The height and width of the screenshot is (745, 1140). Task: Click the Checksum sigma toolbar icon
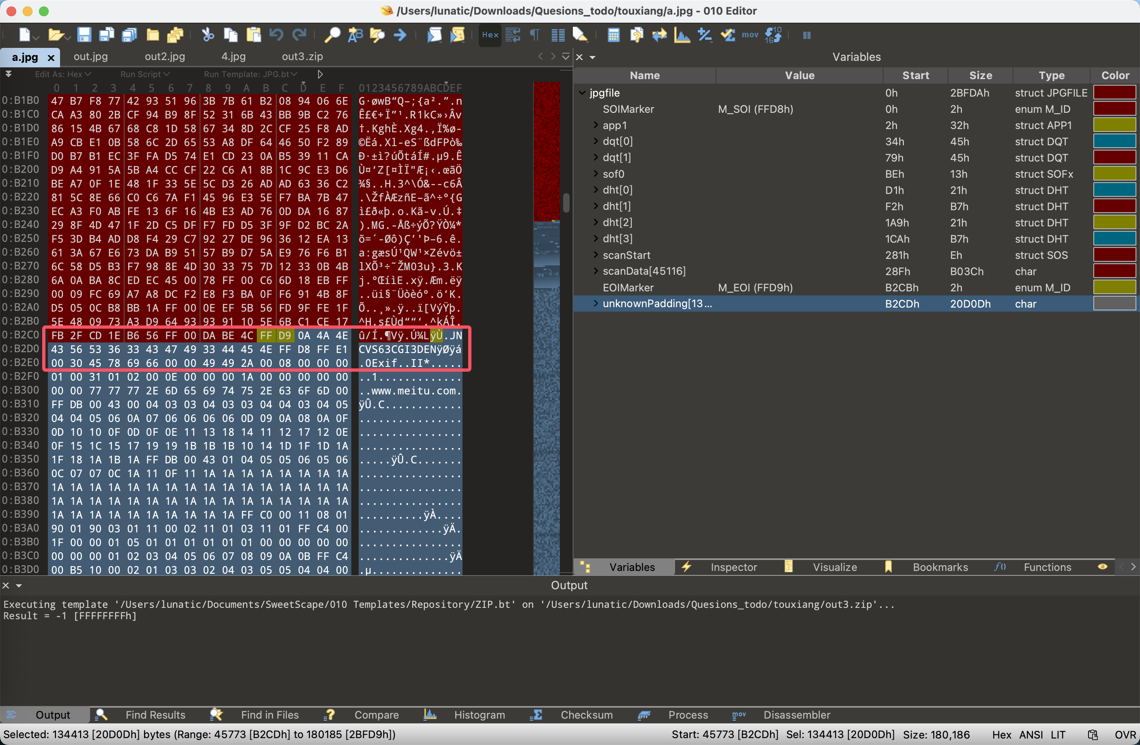point(727,35)
